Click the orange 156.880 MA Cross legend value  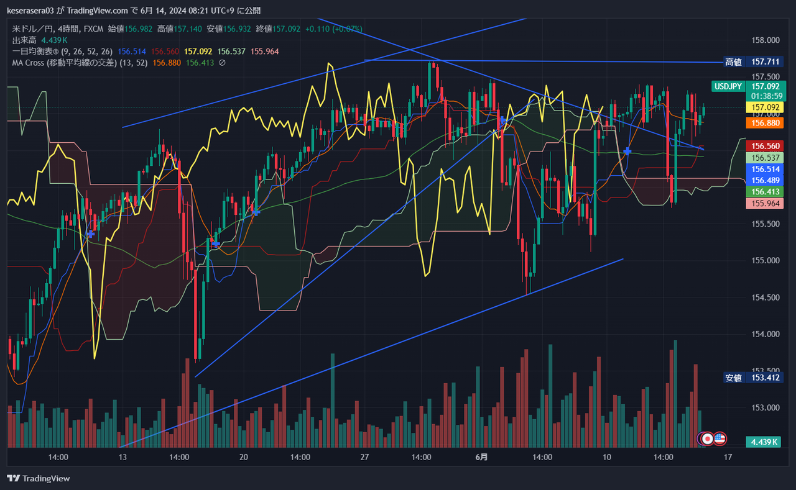167,63
